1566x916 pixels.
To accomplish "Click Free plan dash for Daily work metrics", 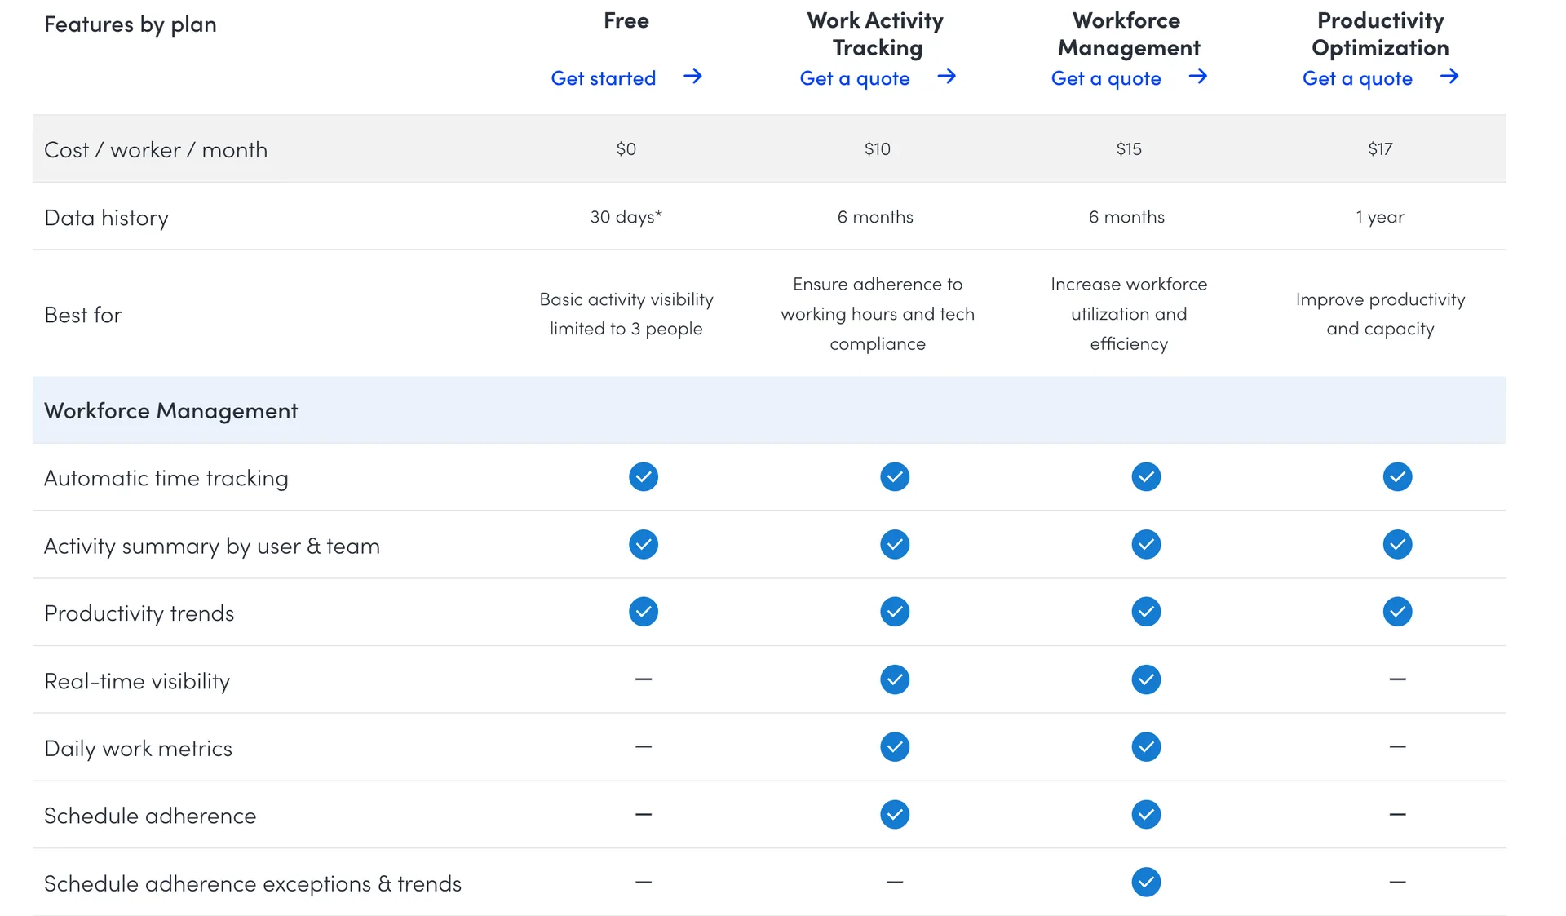I will coord(644,746).
